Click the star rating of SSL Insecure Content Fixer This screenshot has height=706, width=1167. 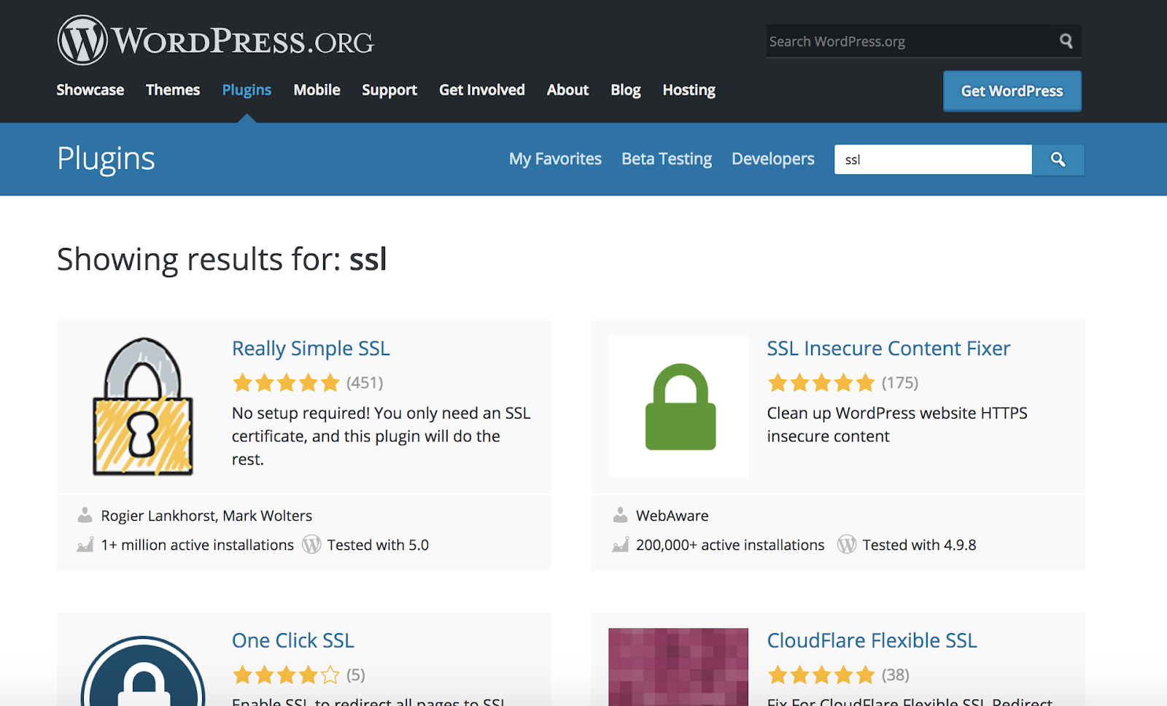[821, 382]
